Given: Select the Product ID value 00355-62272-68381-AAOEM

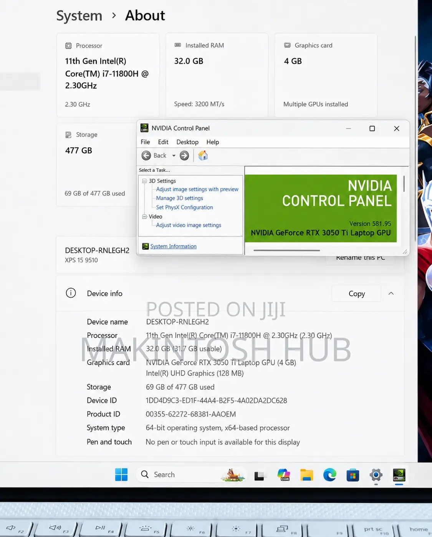Looking at the screenshot, I should point(191,414).
